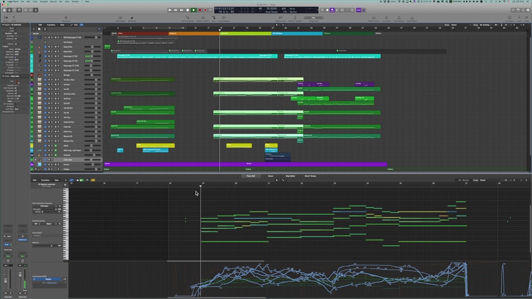532x299 pixels.
Task: Open the Drag No Overlap dropdown
Action: (x=485, y=25)
